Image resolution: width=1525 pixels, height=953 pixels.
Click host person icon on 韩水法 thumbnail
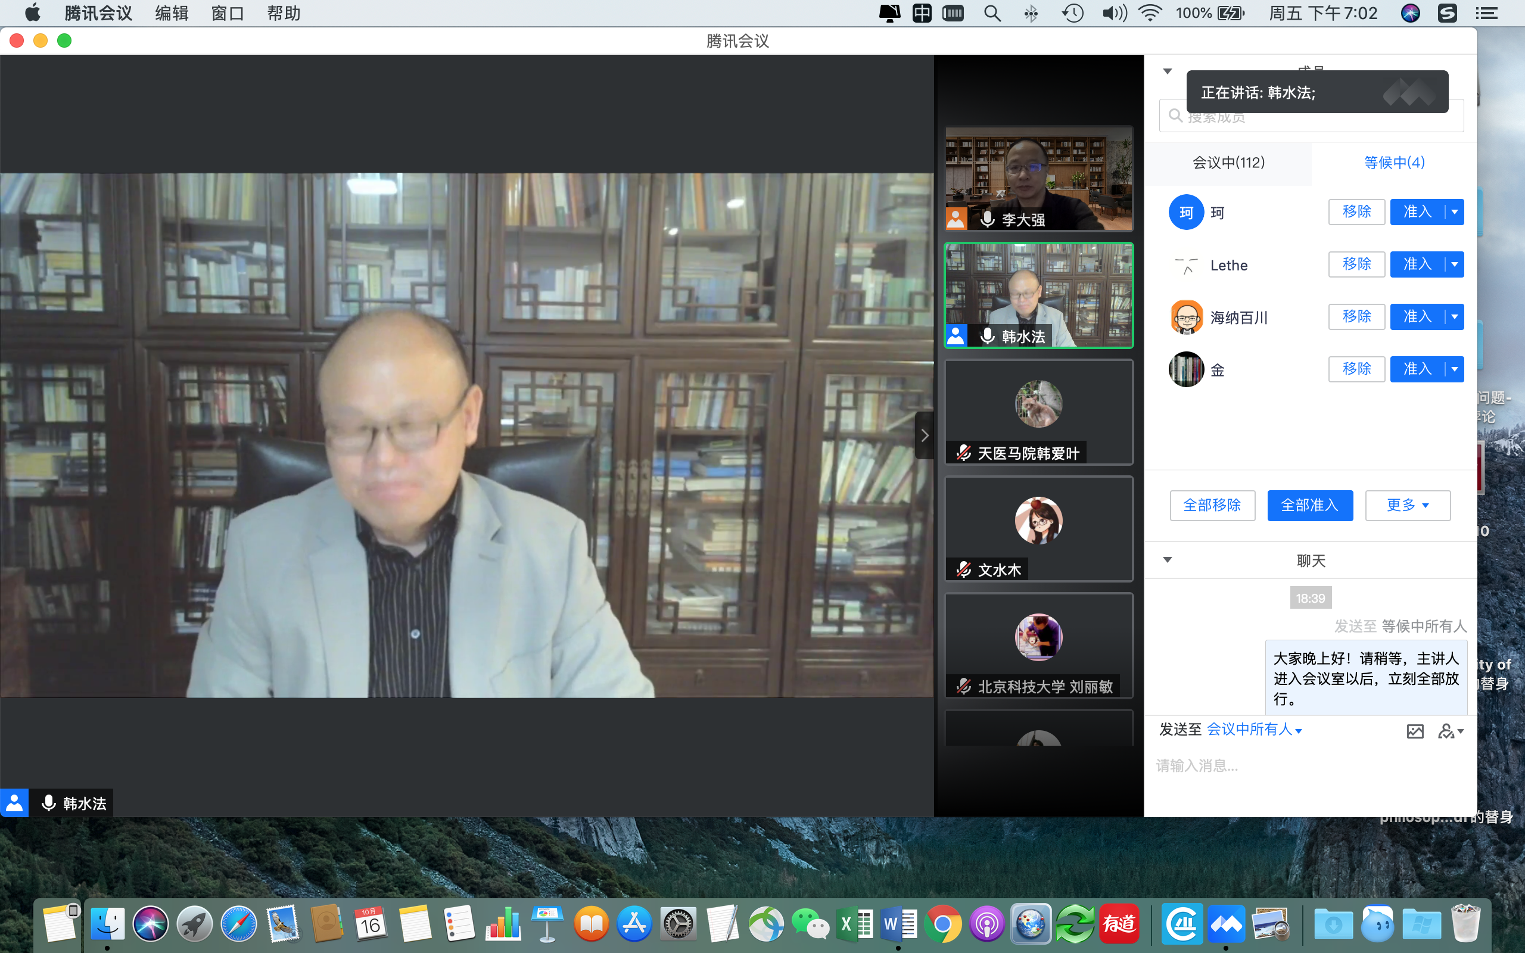956,336
